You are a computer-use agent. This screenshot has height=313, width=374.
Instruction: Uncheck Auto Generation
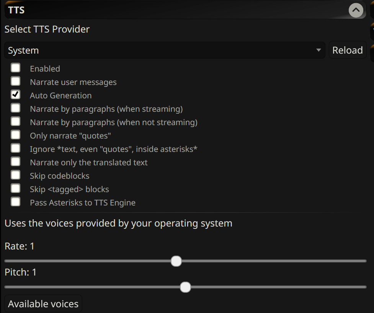point(16,95)
